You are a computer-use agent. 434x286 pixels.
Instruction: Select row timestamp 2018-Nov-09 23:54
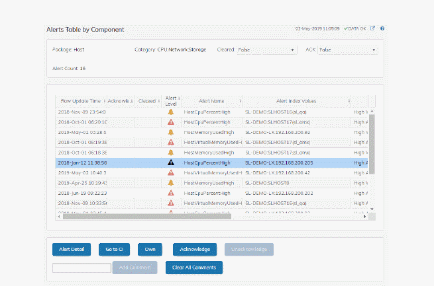[x=81, y=112]
